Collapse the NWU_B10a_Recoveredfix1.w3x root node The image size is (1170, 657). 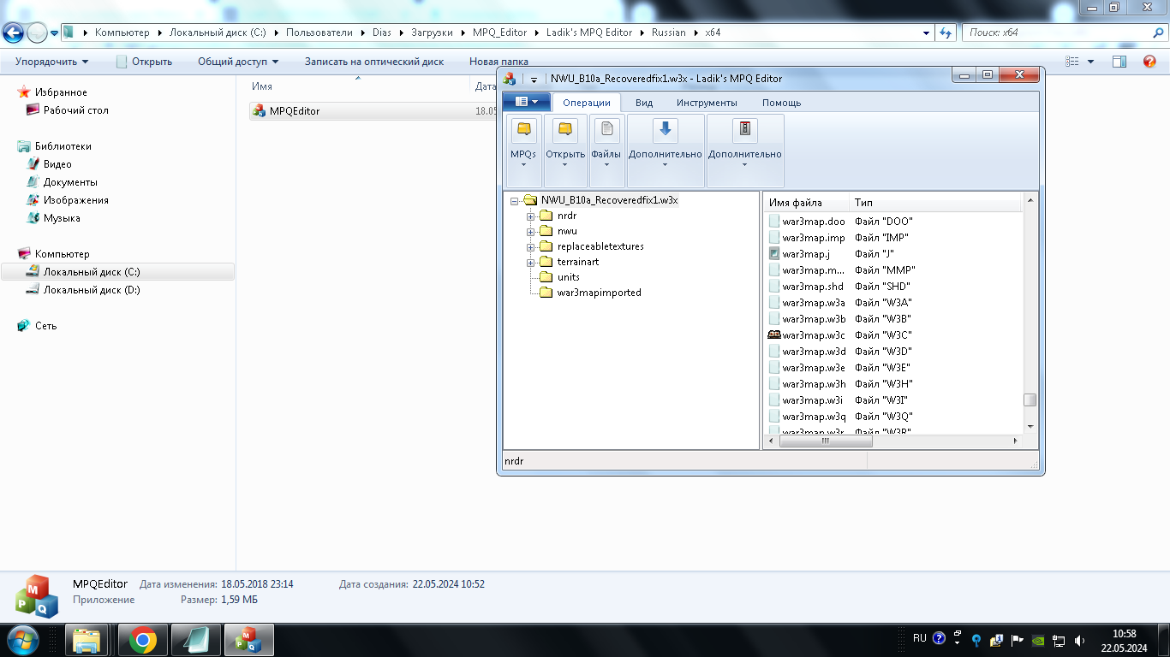point(515,201)
